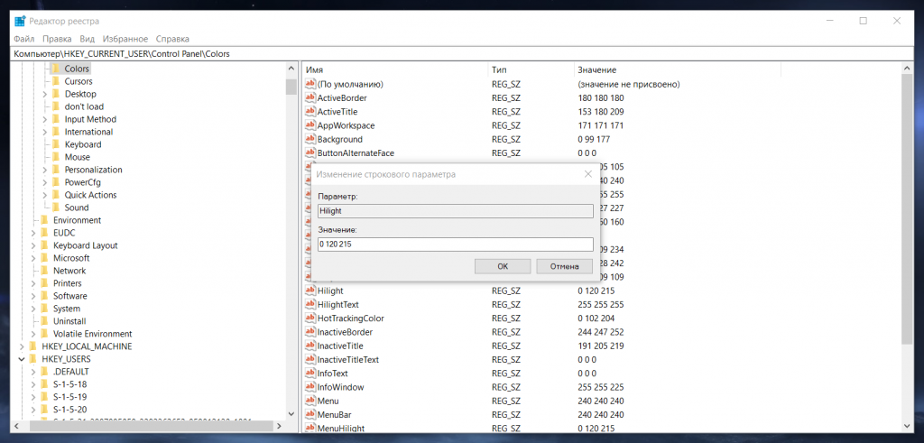Screen dimensions: 924x443
Task: Click the ButtonAlternateFace value icon
Action: tap(310, 153)
